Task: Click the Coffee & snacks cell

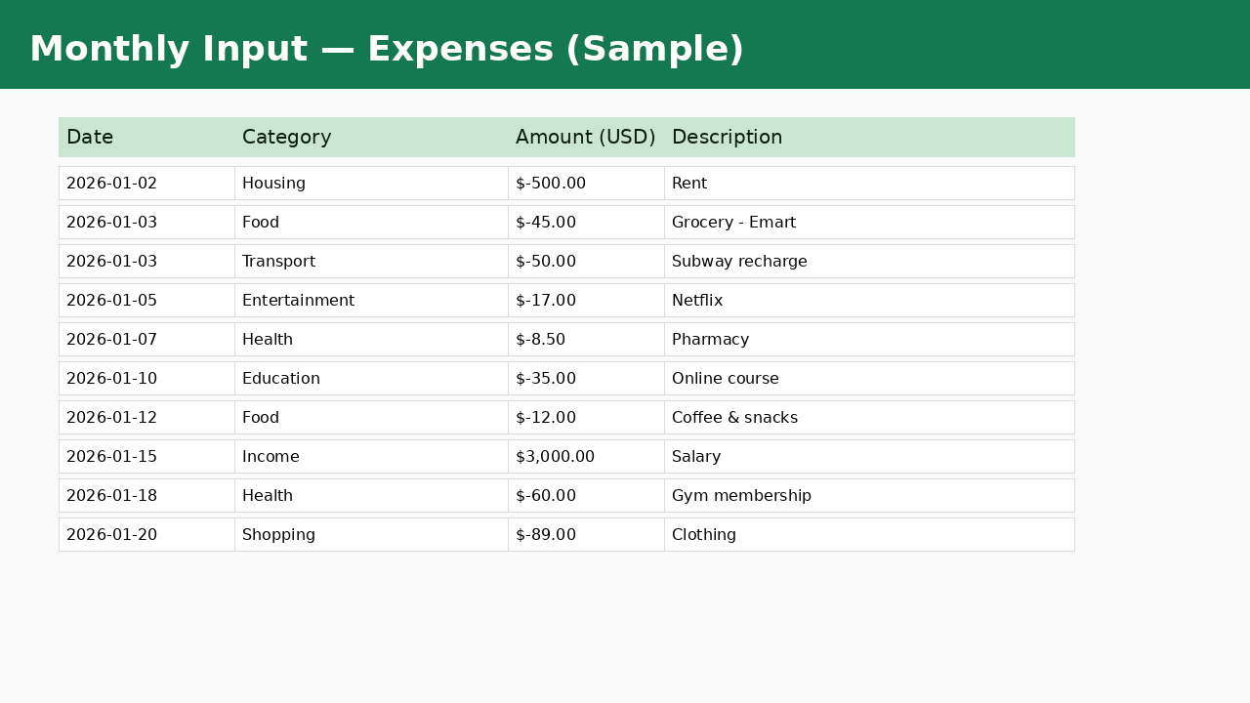Action: 734,418
